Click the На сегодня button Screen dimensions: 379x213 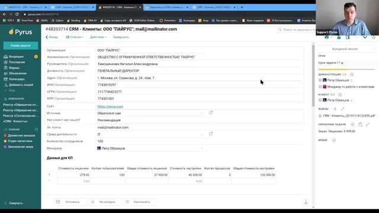(x=105, y=202)
